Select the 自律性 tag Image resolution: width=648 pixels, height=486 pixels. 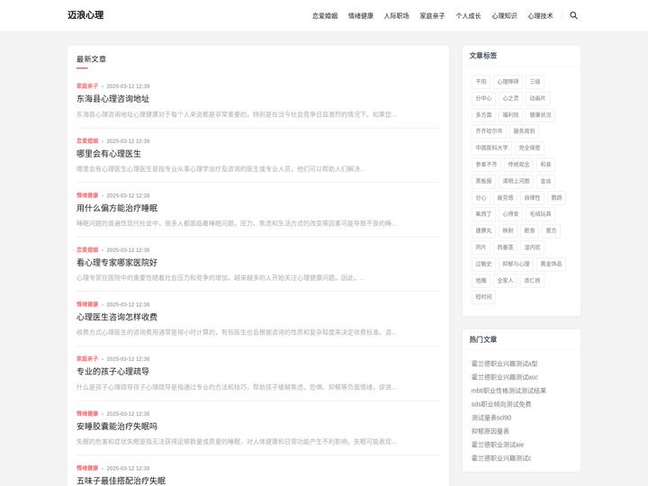[x=532, y=197]
